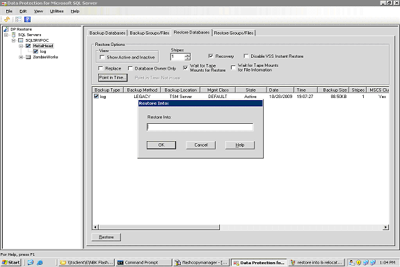Image resolution: width=400 pixels, height=267 pixels.
Task: Sort by the Backup Location column header
Action: [x=181, y=90]
